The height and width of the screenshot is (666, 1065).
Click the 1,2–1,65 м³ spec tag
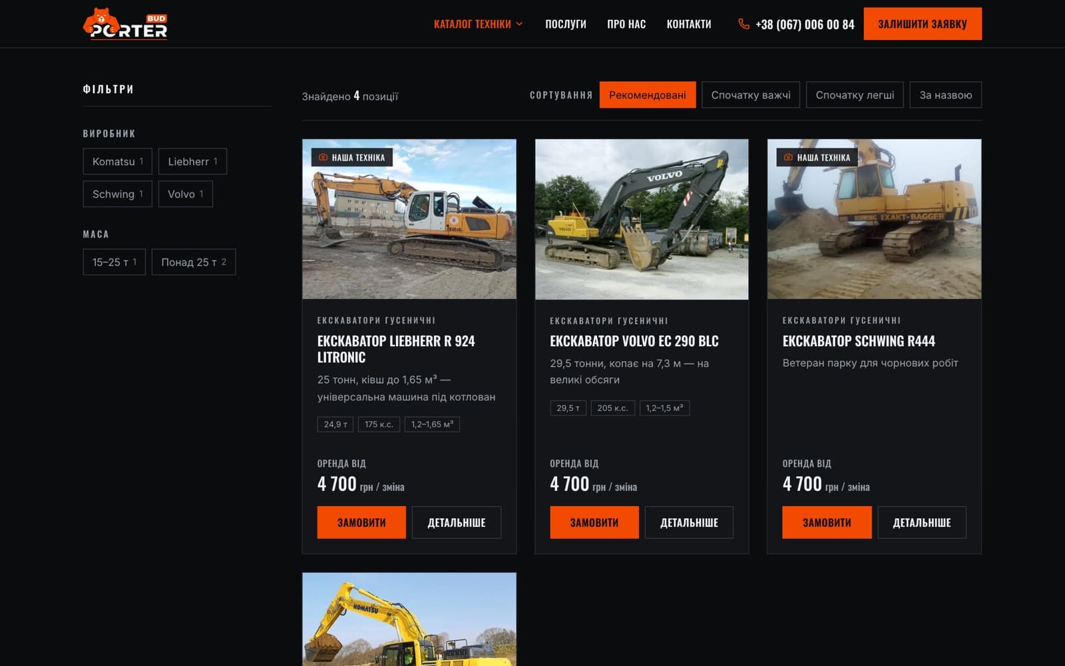point(432,424)
